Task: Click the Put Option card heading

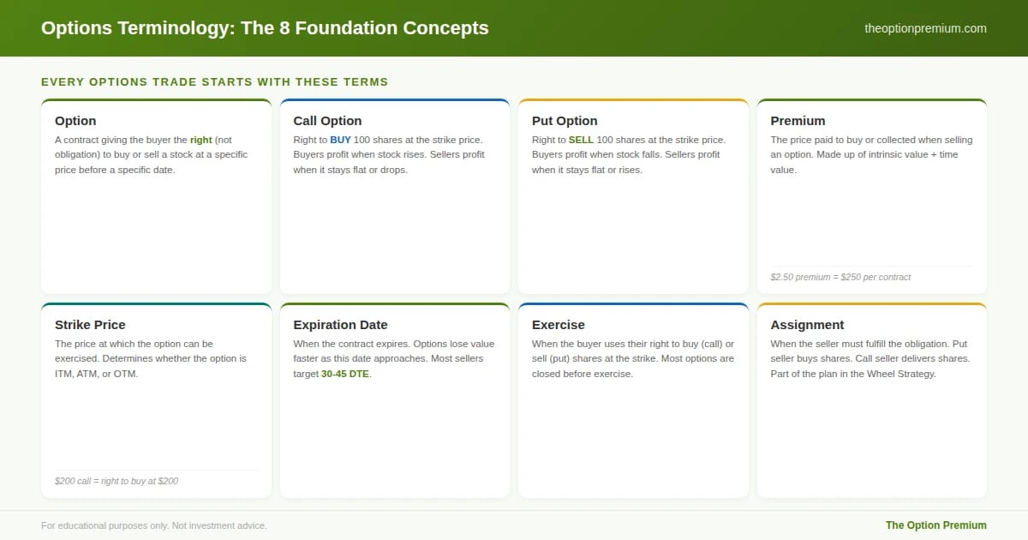Action: (565, 121)
